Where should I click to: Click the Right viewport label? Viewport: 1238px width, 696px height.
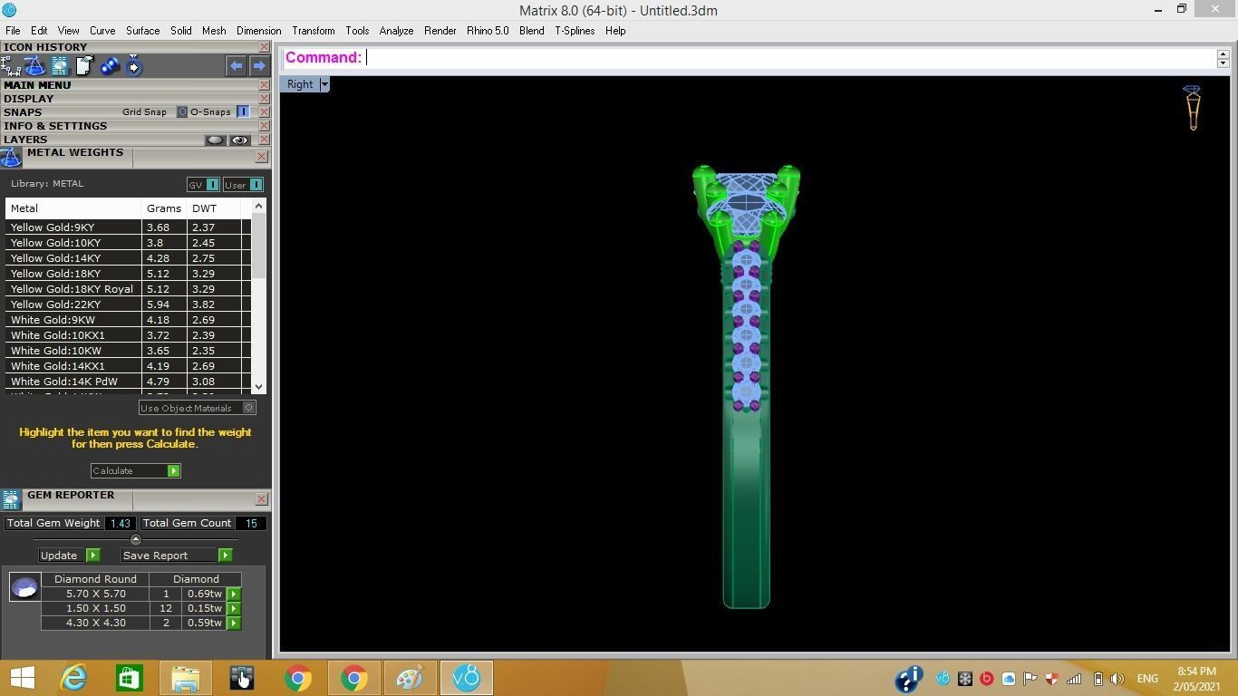(x=300, y=84)
